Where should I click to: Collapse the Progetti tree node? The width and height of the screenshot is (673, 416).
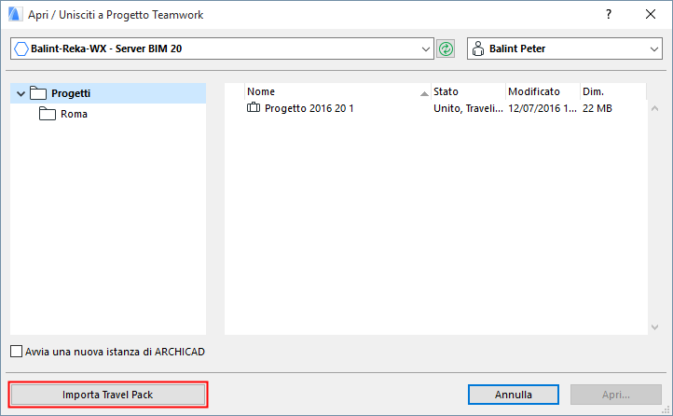pos(21,93)
